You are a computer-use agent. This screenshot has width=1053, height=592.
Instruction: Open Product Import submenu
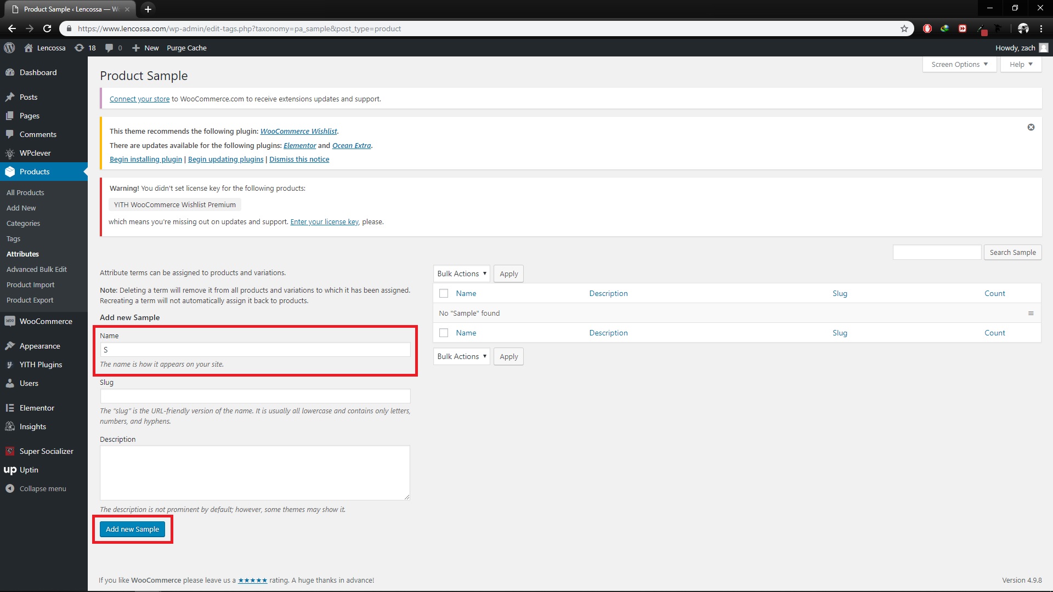click(x=31, y=284)
